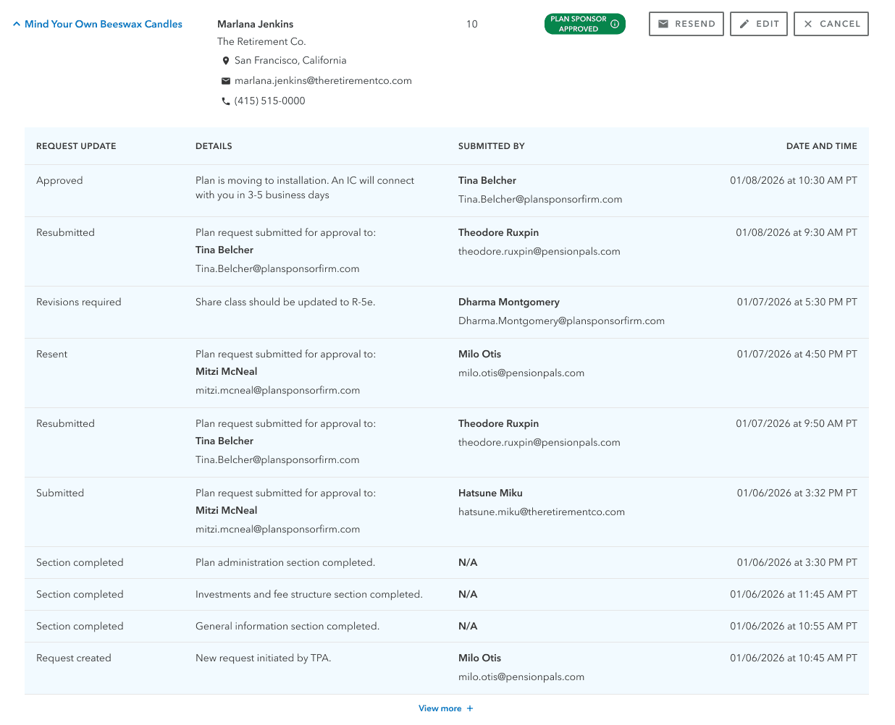The image size is (895, 725).
Task: Click Revisions required cell
Action: (x=79, y=302)
